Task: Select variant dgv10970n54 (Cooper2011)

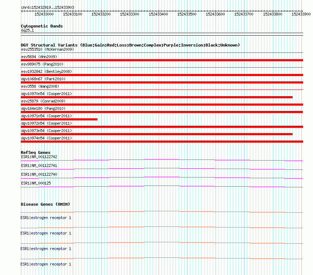Action: 46,94
